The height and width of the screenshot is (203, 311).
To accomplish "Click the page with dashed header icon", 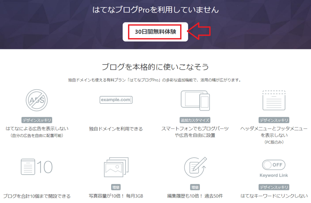I will (x=274, y=100).
